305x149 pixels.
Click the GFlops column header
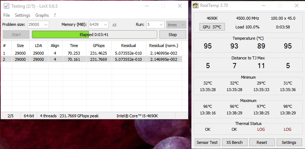coord(99,46)
